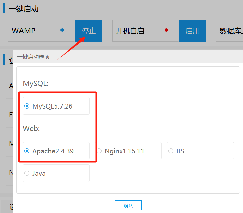Click the 数据库 panel label
This screenshot has width=243, height=213.
231,31
